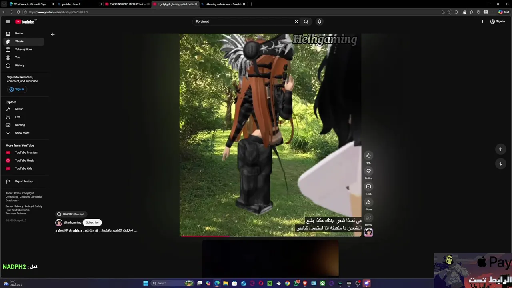Click the sidebar Sign in button

coord(17,89)
